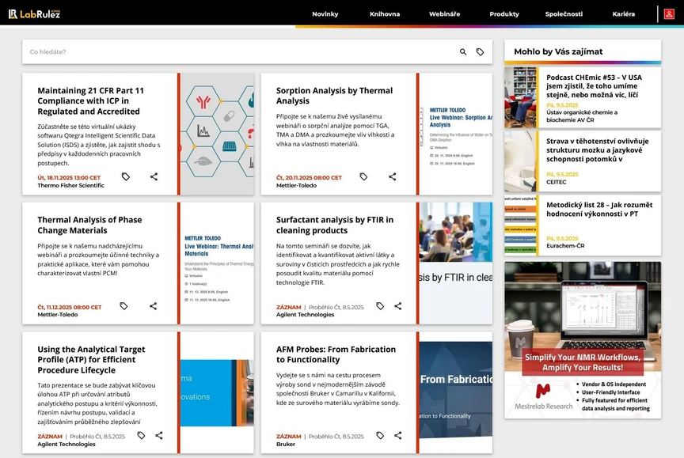Share the AFM Probes webinar
684x458 pixels.
coord(398,435)
